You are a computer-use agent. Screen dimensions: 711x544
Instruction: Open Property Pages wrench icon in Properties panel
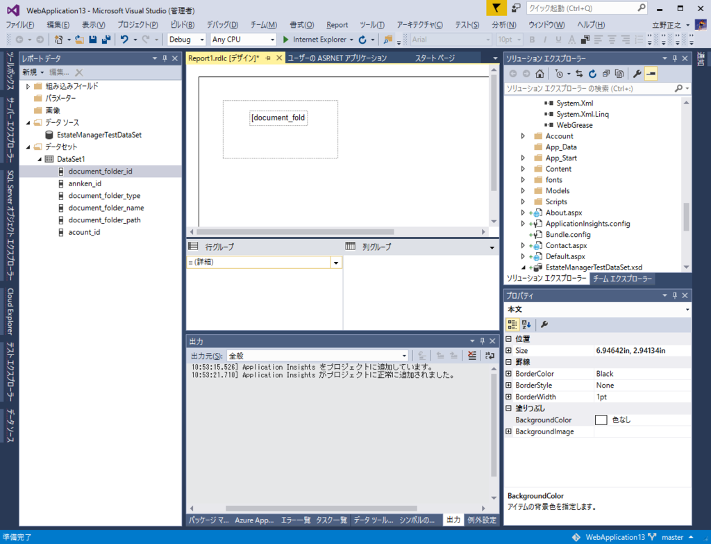[x=544, y=324]
